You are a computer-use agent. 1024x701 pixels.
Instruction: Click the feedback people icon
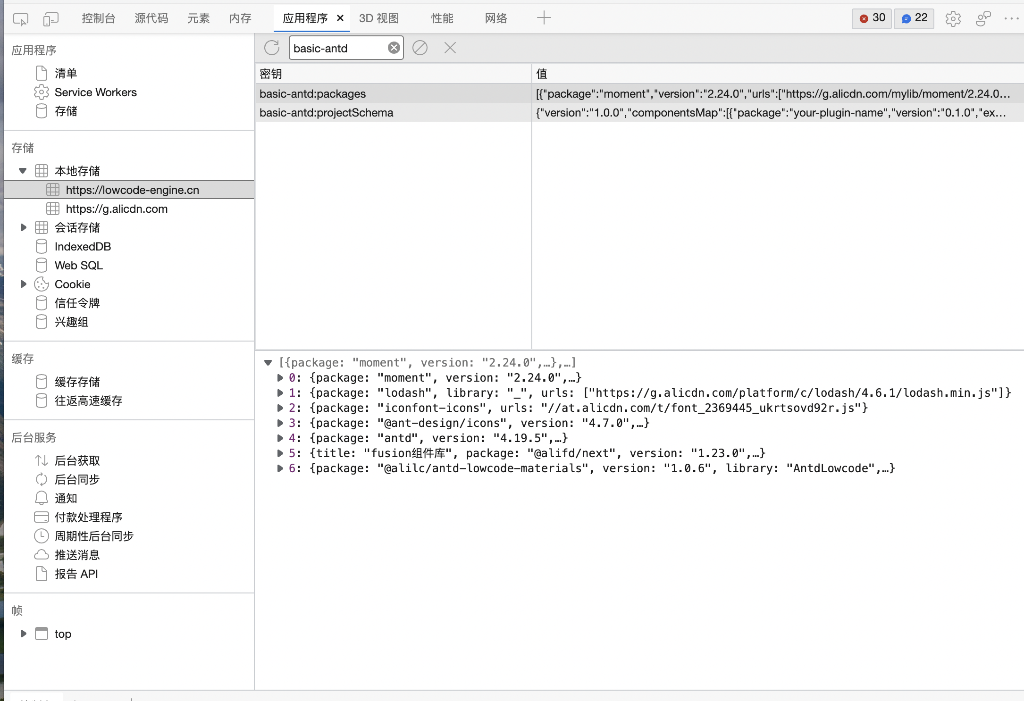pyautogui.click(x=983, y=19)
